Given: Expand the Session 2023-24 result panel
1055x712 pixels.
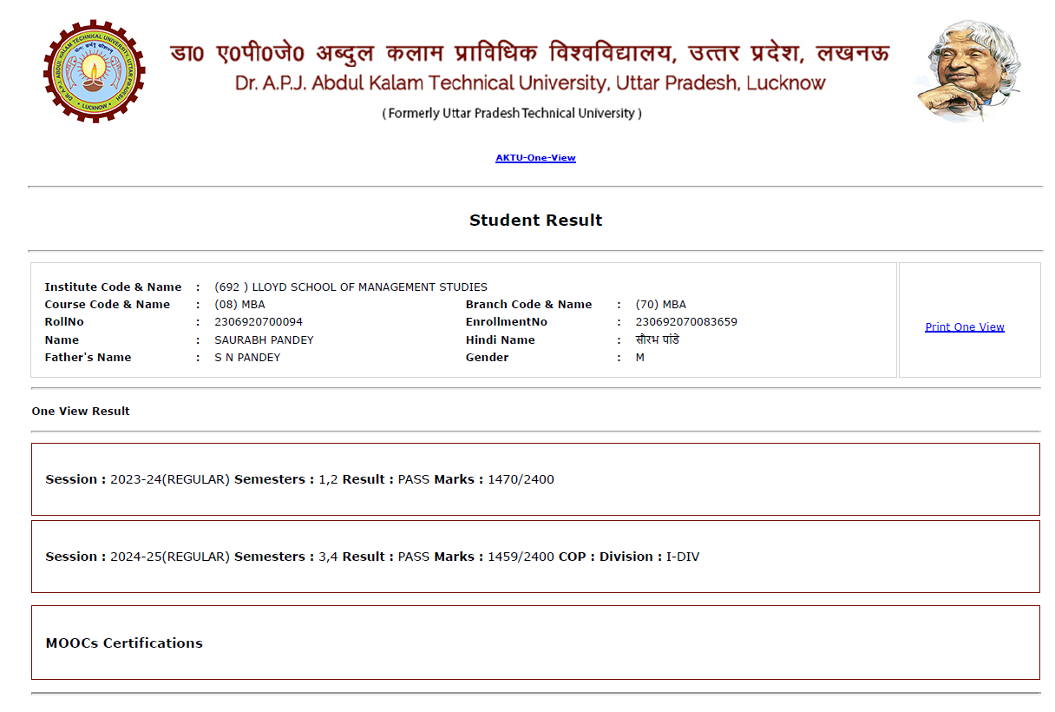Looking at the screenshot, I should pos(534,479).
